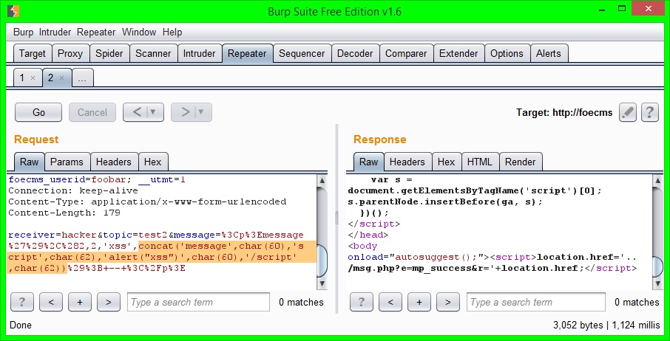Switch to the Target tab
This screenshot has width=670, height=341.
pos(33,54)
